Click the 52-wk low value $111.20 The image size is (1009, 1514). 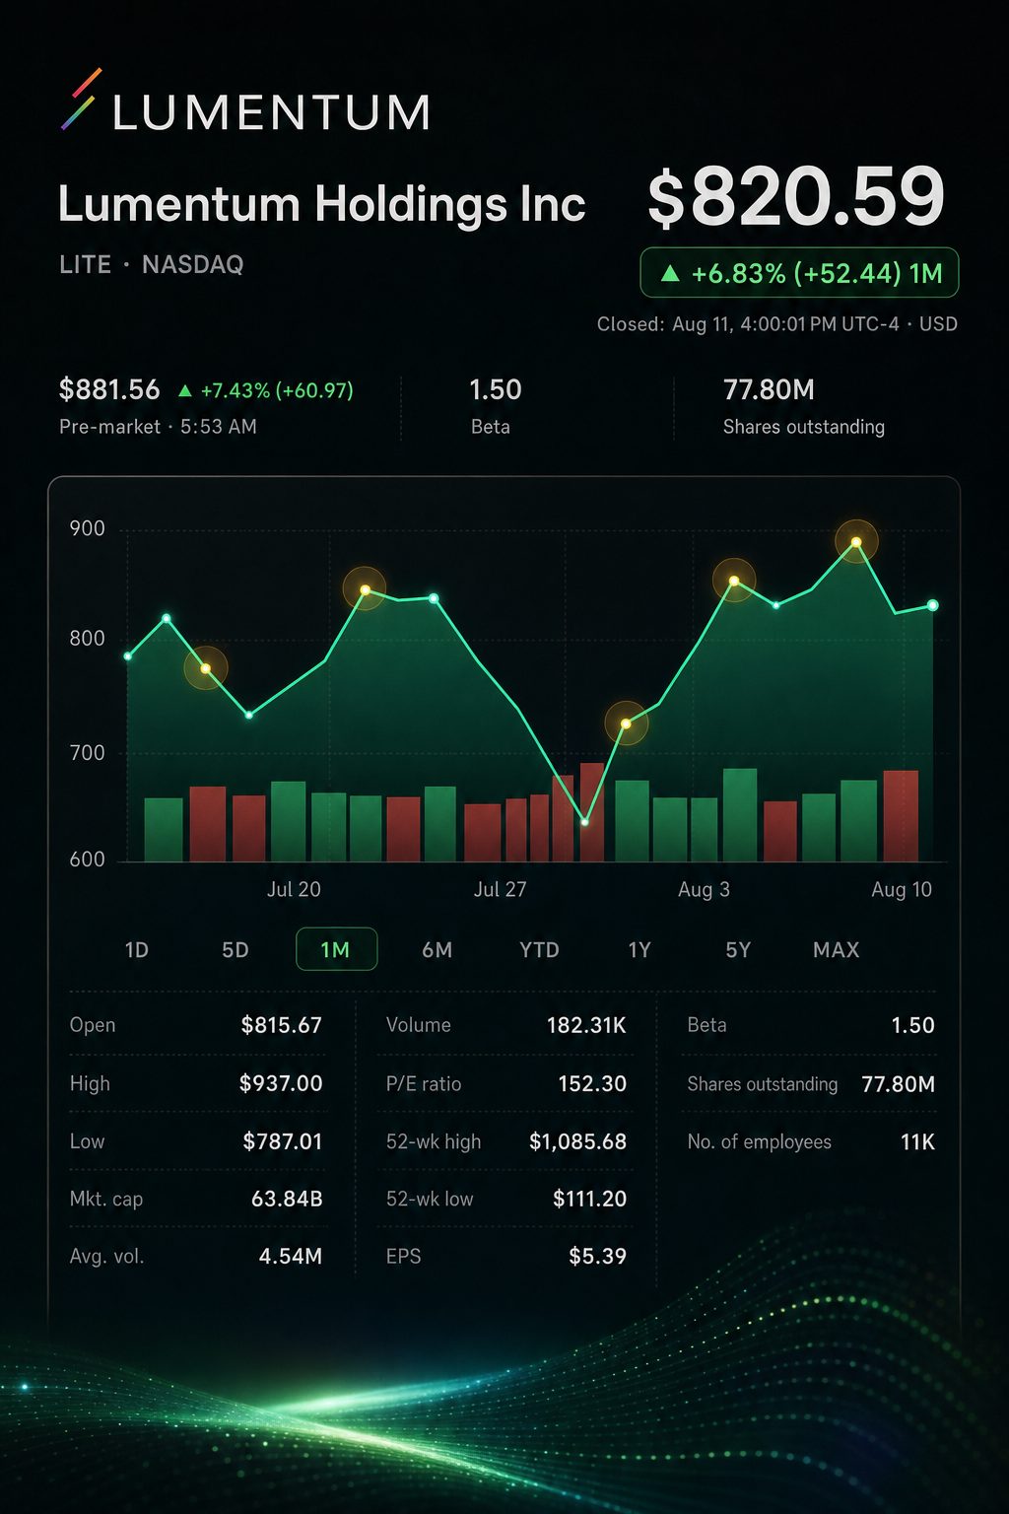tap(589, 1199)
